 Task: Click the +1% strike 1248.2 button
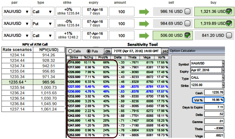[68, 35]
